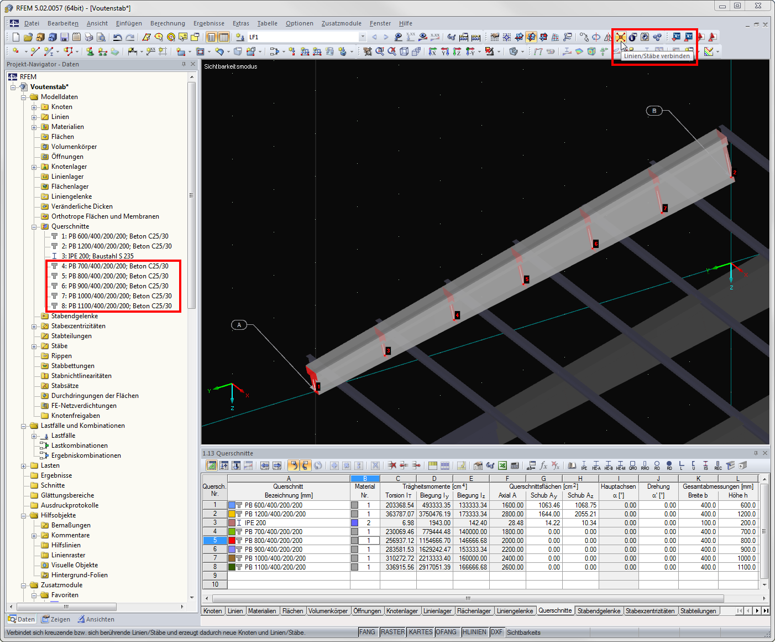This screenshot has width=775, height=642.
Task: Toggle FANG snap in status bar
Action: coord(367,632)
